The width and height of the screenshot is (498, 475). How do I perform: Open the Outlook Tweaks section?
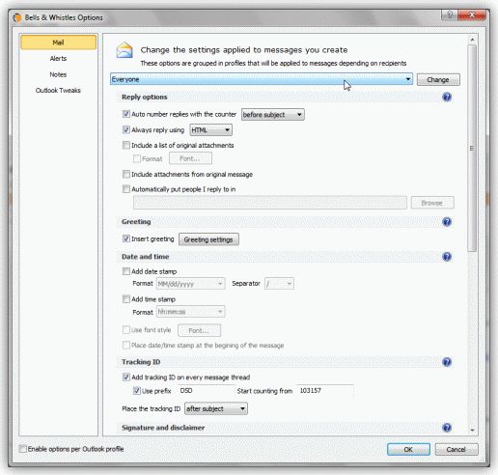(x=58, y=90)
